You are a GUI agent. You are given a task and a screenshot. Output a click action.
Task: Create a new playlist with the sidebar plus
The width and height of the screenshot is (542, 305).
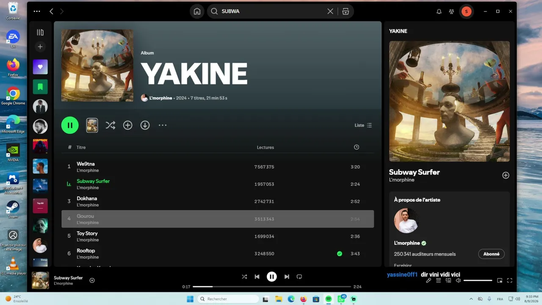[40, 47]
